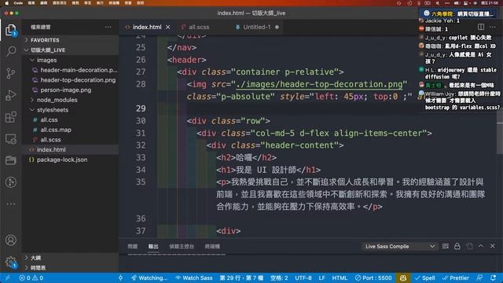
Task: Open header-main-decoration.p... in explorer
Action: [x=79, y=70]
